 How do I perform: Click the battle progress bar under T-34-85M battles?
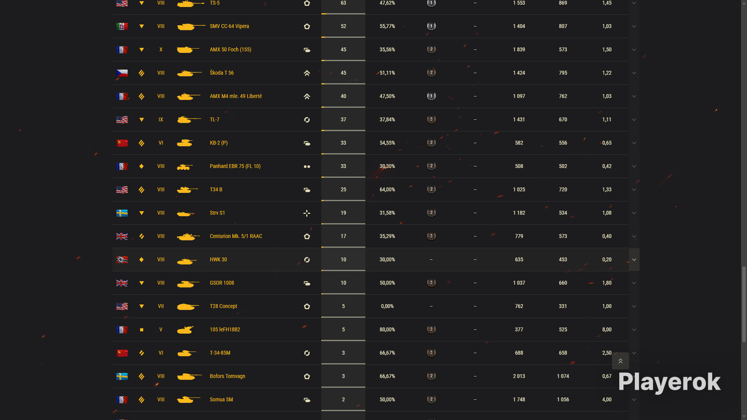click(x=343, y=364)
